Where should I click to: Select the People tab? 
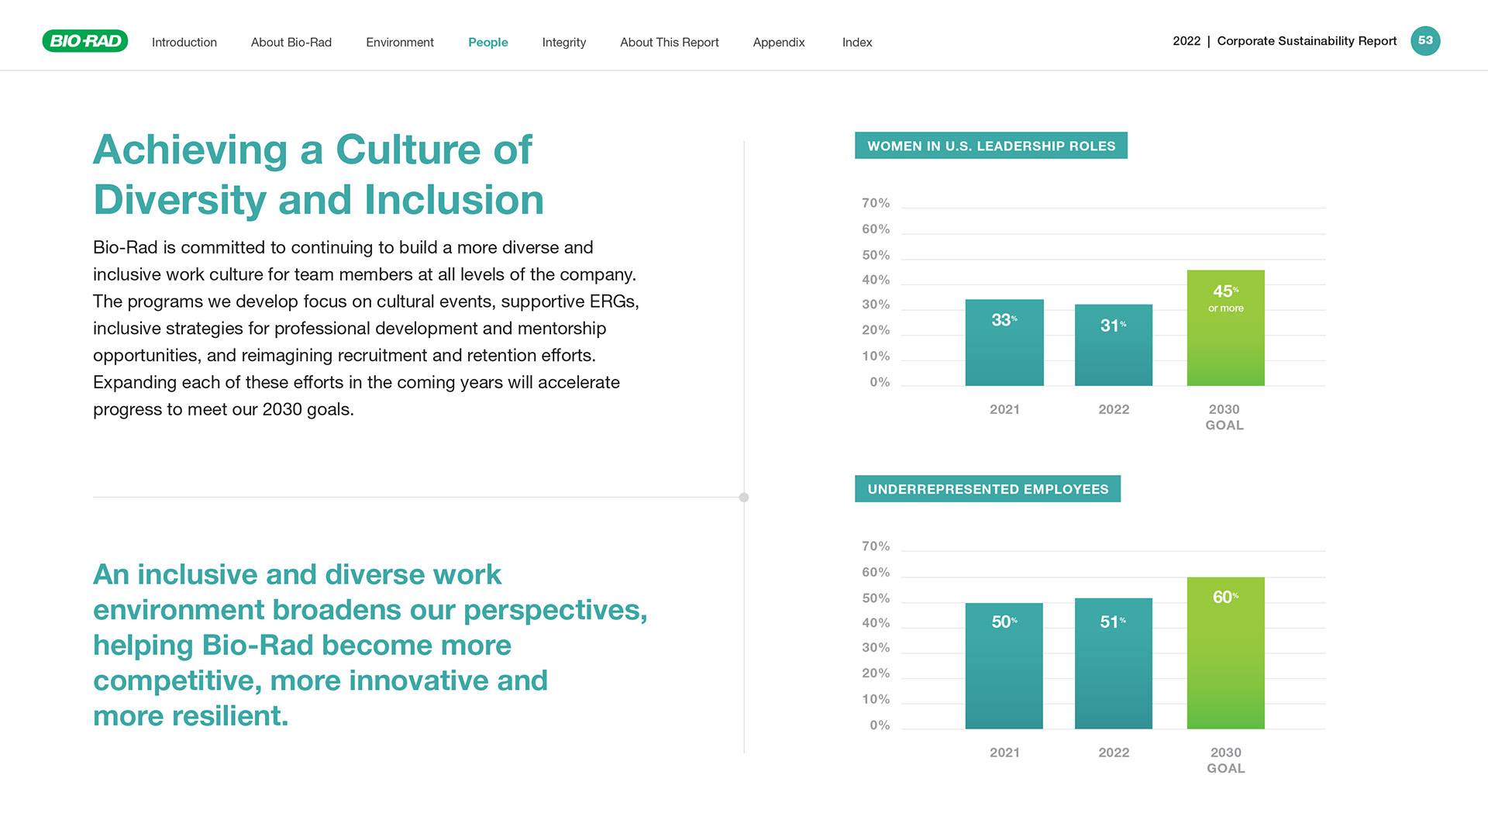488,42
